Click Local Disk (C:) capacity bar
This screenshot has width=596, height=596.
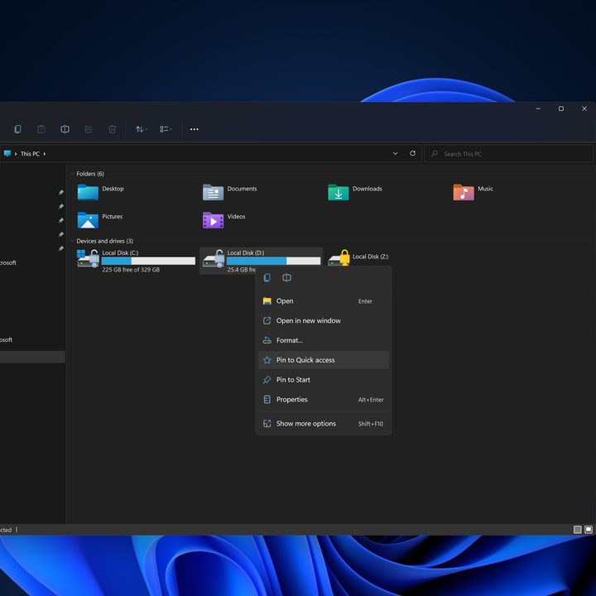[x=148, y=261]
